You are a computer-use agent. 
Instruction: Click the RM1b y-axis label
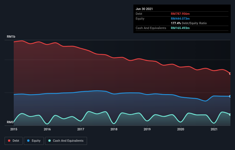(11, 37)
